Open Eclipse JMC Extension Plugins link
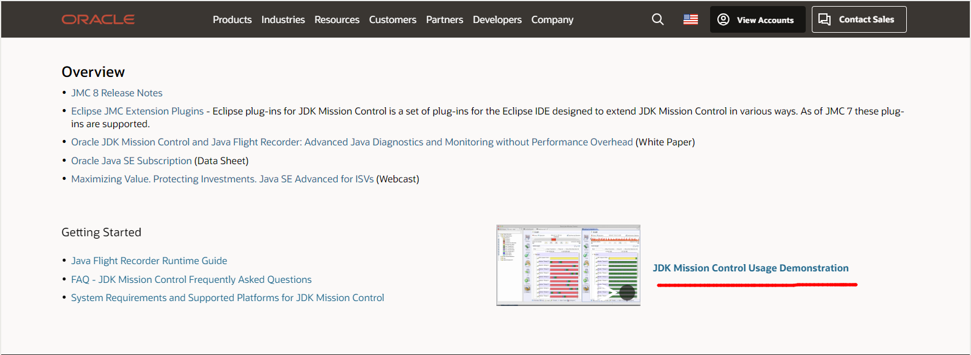Screen dimensions: 971x355 tap(137, 111)
